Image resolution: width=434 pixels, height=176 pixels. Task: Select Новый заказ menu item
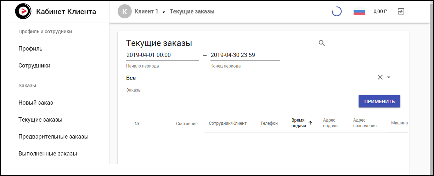(36, 103)
